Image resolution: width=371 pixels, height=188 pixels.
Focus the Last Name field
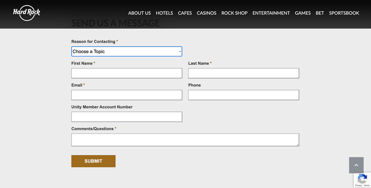pyautogui.click(x=244, y=73)
